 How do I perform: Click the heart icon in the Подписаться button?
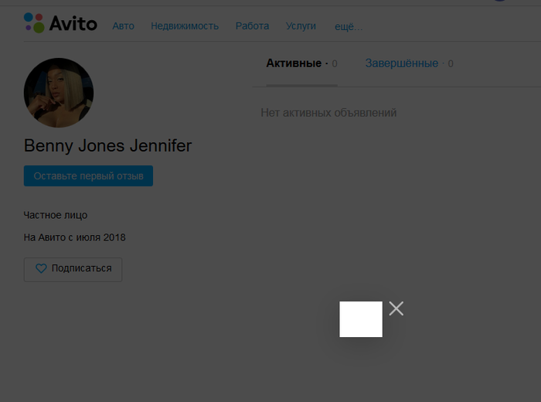pos(42,269)
